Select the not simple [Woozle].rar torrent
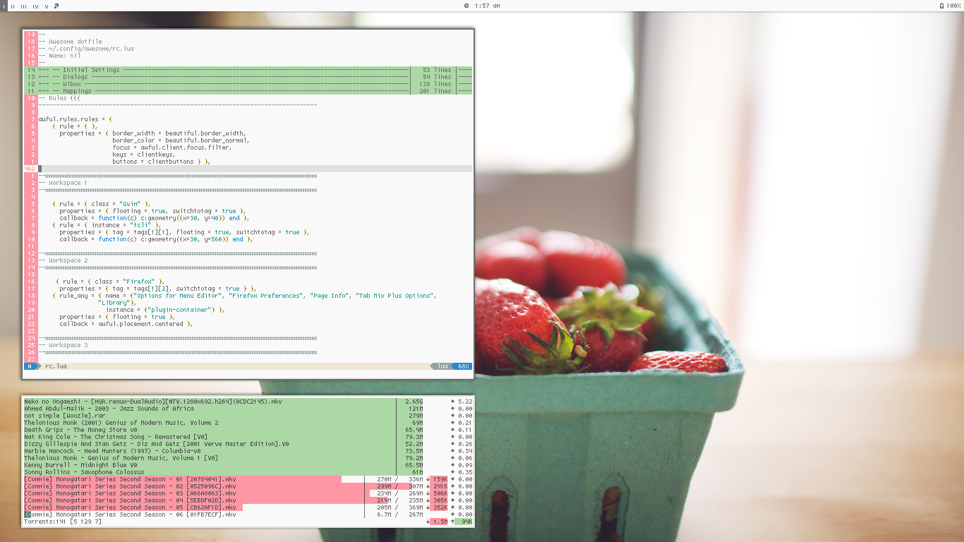Image resolution: width=964 pixels, height=542 pixels. coord(248,416)
